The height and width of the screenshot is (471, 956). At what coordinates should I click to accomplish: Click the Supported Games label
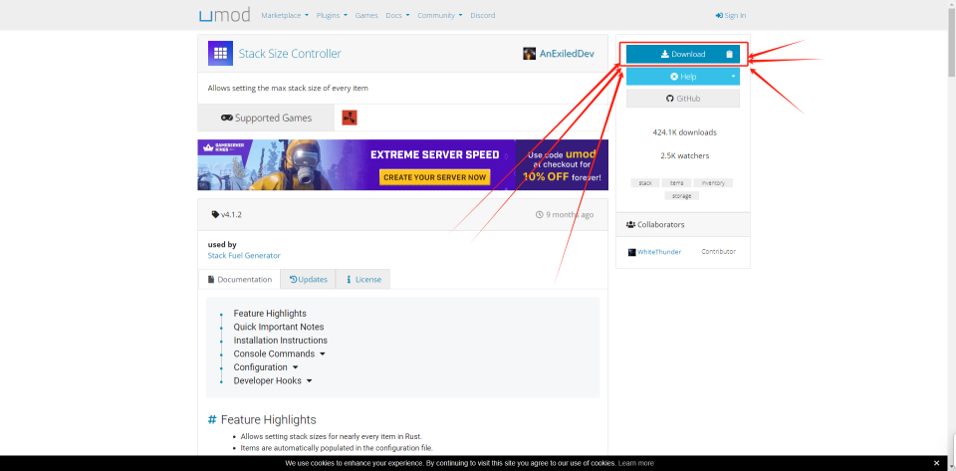[x=266, y=118]
